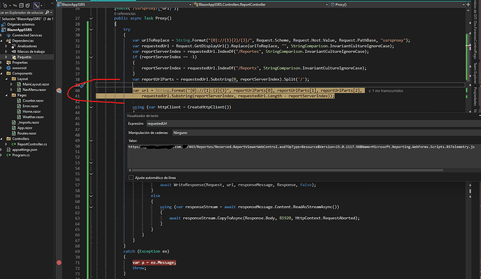Click the Solution Explorer search magnifier icon
The image size is (481, 279).
[x=47, y=13]
